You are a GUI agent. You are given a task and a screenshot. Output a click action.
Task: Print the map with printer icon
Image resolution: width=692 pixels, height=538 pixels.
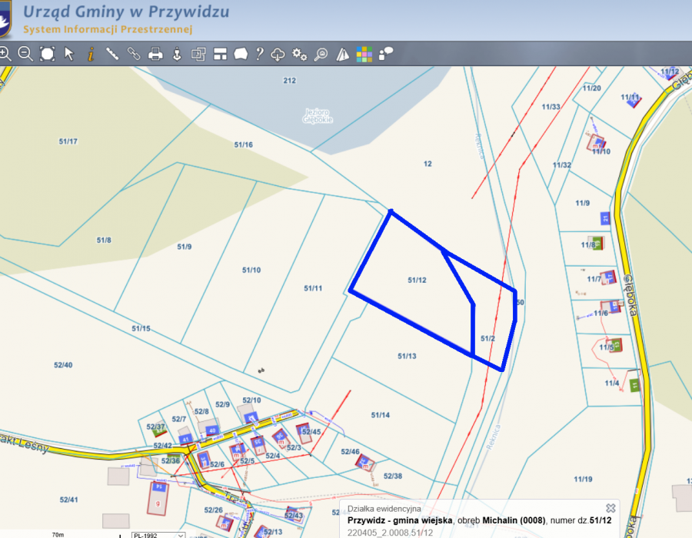tap(155, 54)
